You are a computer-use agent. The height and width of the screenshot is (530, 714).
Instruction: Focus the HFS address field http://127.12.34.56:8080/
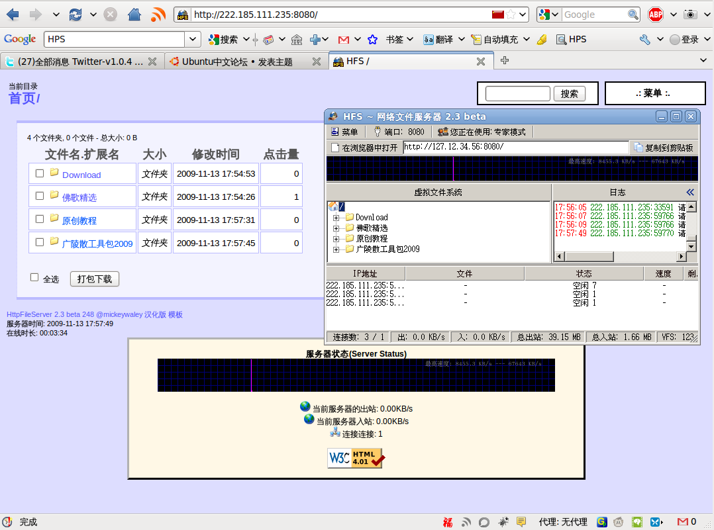coord(516,147)
